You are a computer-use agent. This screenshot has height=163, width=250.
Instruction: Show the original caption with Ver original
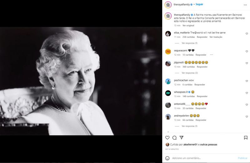188,26
